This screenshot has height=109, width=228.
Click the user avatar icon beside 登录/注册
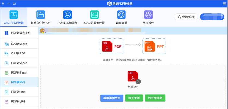[179, 17]
